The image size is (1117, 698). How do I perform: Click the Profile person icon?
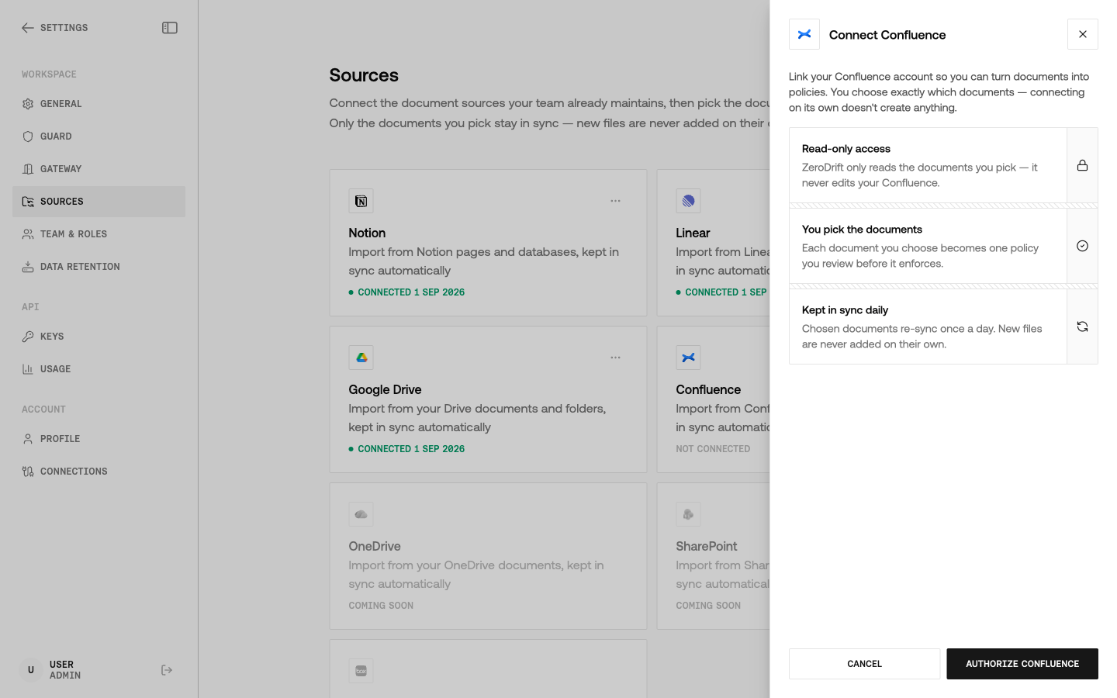point(28,439)
